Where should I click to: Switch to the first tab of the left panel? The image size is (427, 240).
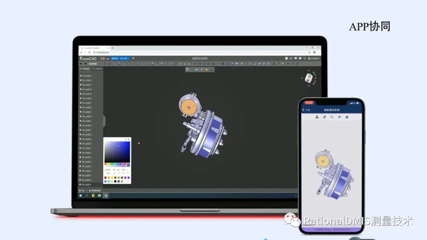85,69
